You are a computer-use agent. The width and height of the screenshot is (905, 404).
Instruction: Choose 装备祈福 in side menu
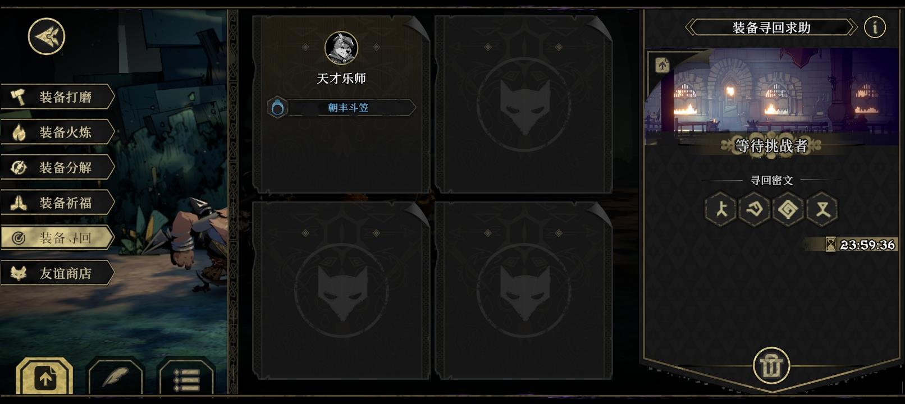57,203
